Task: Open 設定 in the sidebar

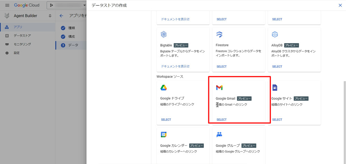Action: tap(17, 53)
